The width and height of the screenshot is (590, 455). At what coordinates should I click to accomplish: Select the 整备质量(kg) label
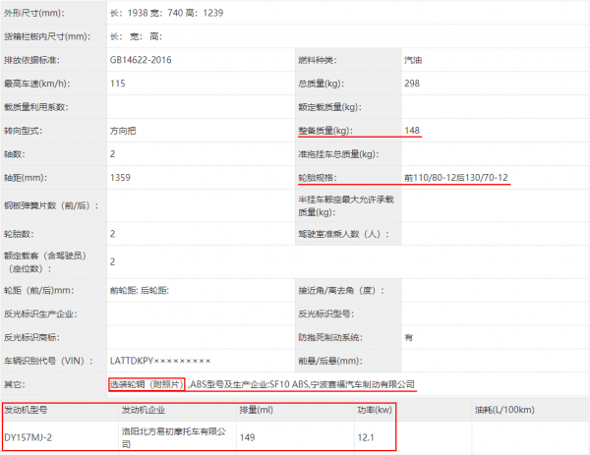pos(325,131)
